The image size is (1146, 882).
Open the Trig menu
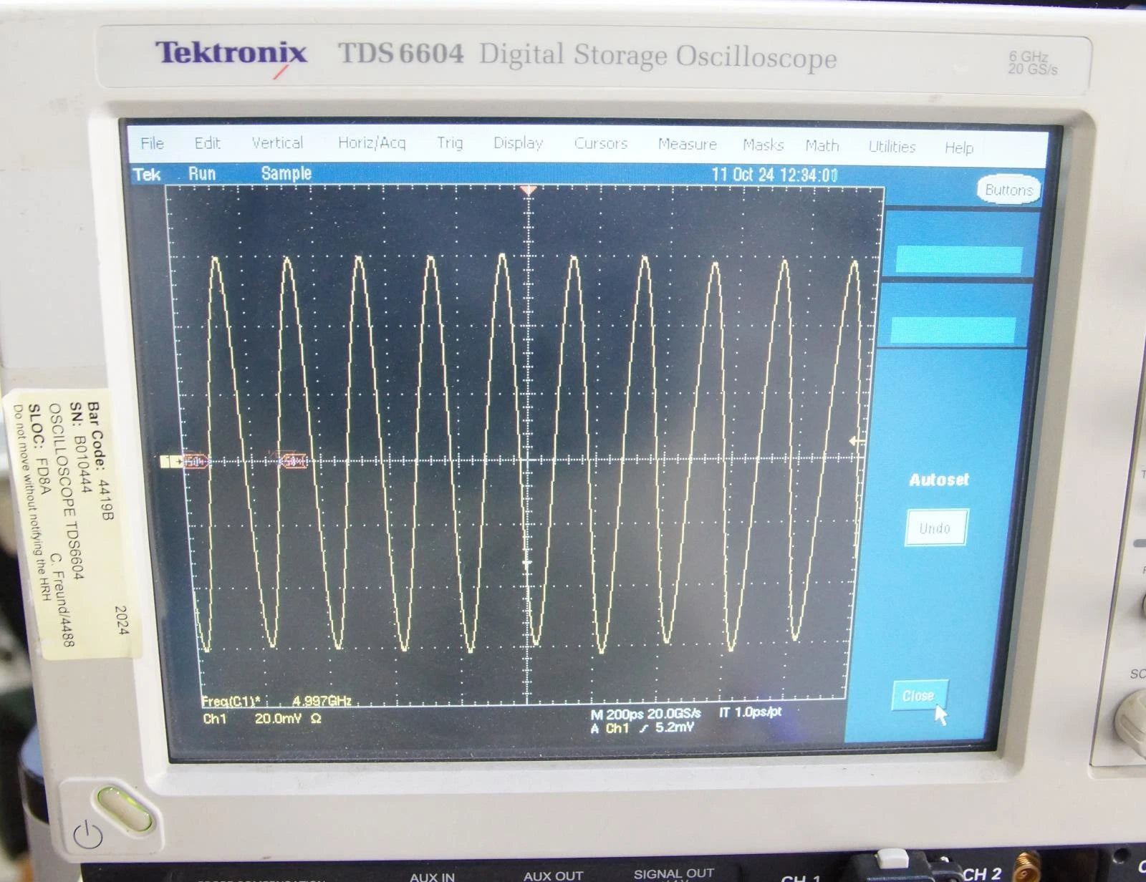[450, 142]
